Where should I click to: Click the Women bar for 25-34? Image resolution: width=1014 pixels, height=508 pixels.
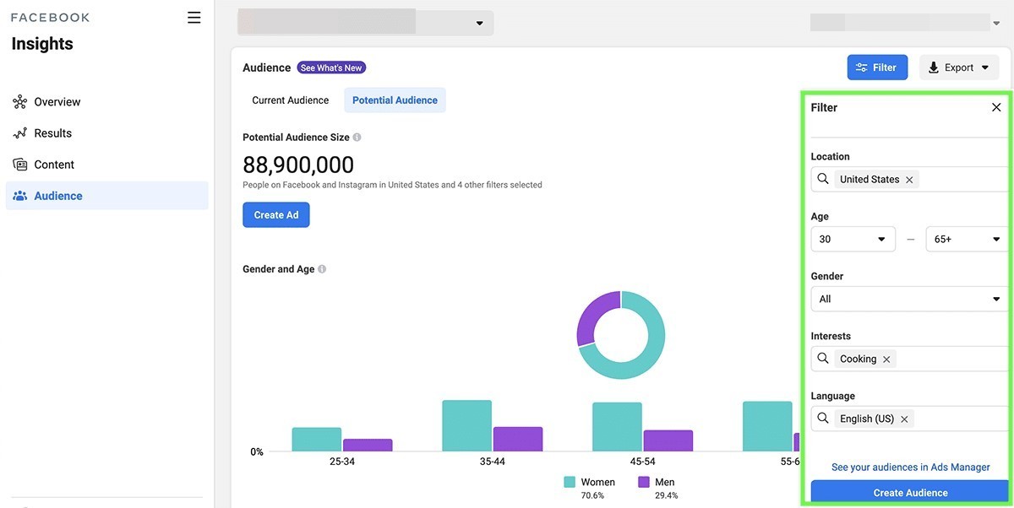pos(317,439)
